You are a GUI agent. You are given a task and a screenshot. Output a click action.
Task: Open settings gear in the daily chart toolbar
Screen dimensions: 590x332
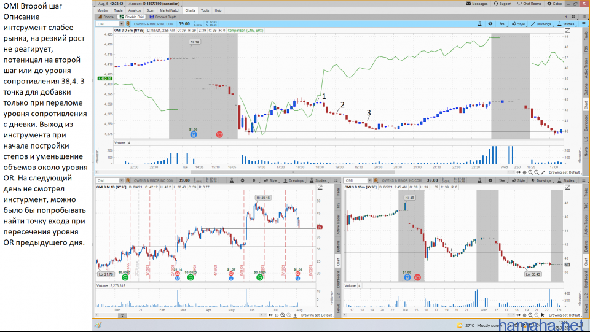coord(242,180)
